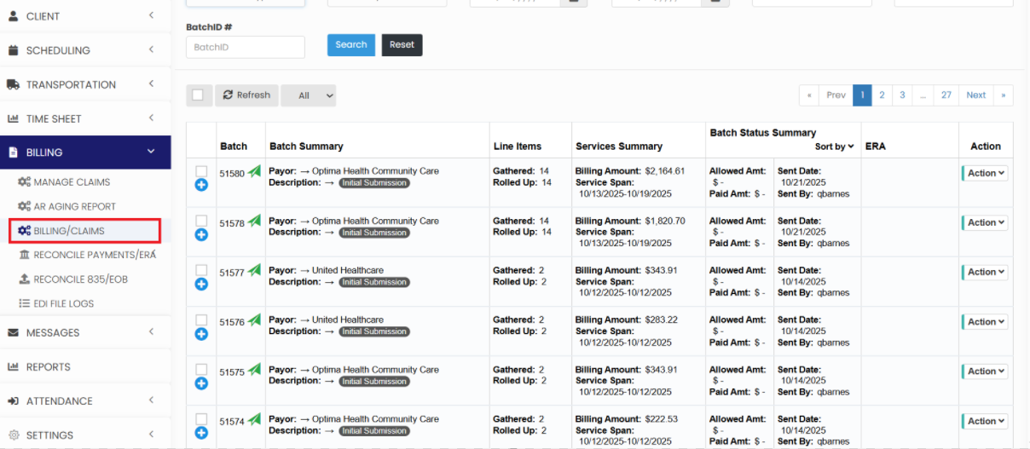
Task: Click the Reconcile 835/EOB upload icon
Action: (x=25, y=279)
